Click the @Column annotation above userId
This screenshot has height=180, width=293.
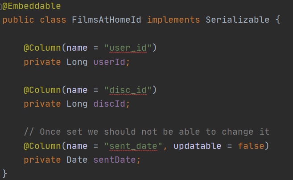[x=42, y=48]
